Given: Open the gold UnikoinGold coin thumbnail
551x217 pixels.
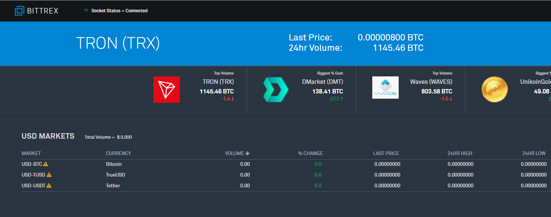Looking at the screenshot, I should (495, 89).
